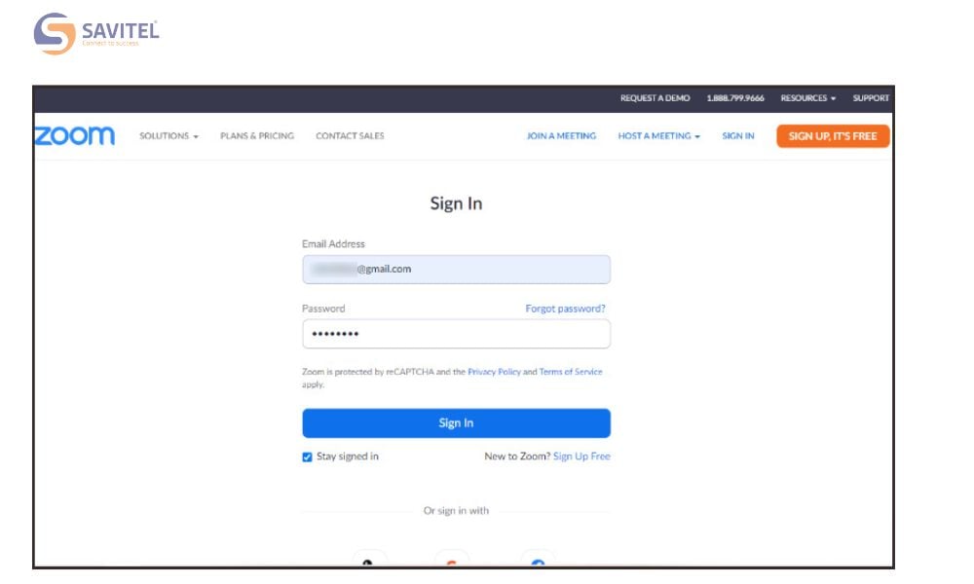Submit the blue Sign In button
Viewport: 974px width, 584px height.
click(457, 423)
